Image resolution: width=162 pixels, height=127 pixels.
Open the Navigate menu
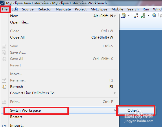pos(63,9)
